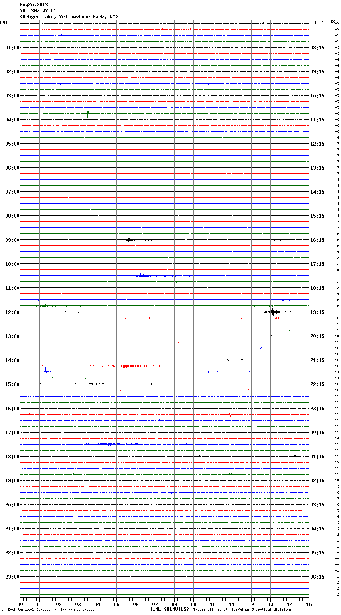The width and height of the screenshot is (341, 615).
Task: Click the red event burst on the 14:15 trace
Action: coord(126,366)
